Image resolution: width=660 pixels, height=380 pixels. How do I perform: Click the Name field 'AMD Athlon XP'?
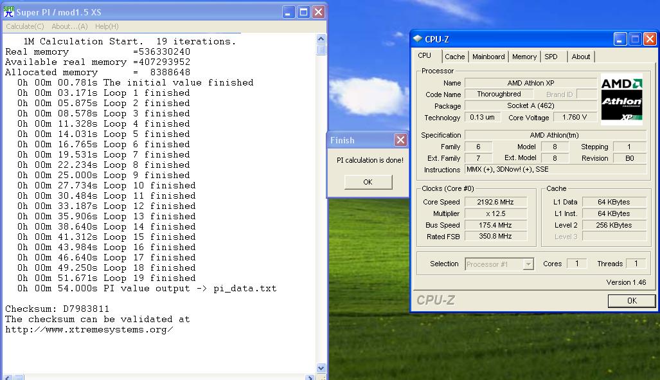coord(531,83)
